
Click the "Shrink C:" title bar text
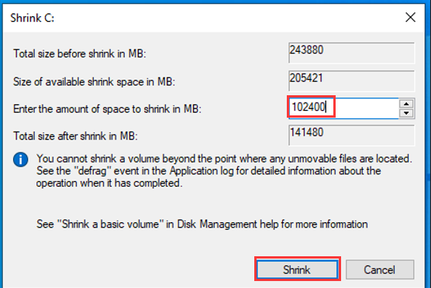[x=33, y=18]
